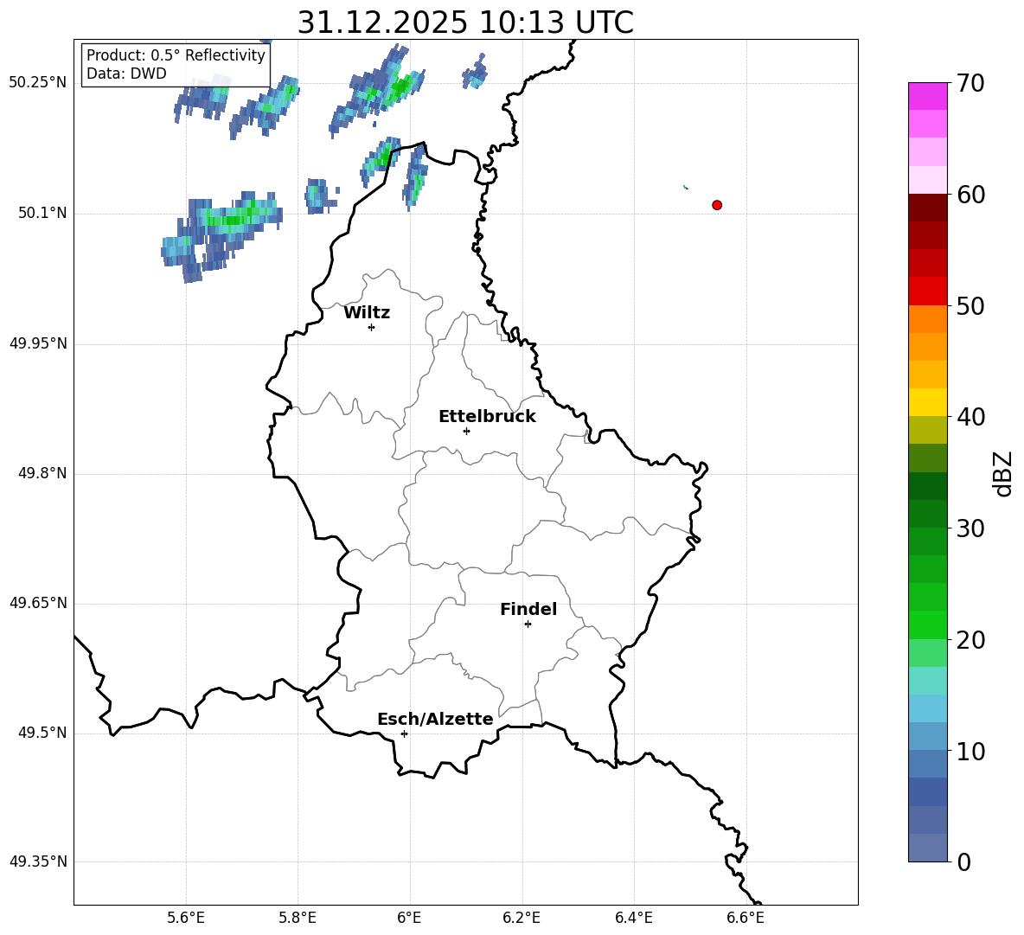Click the colorbar tick label 40

click(x=970, y=417)
